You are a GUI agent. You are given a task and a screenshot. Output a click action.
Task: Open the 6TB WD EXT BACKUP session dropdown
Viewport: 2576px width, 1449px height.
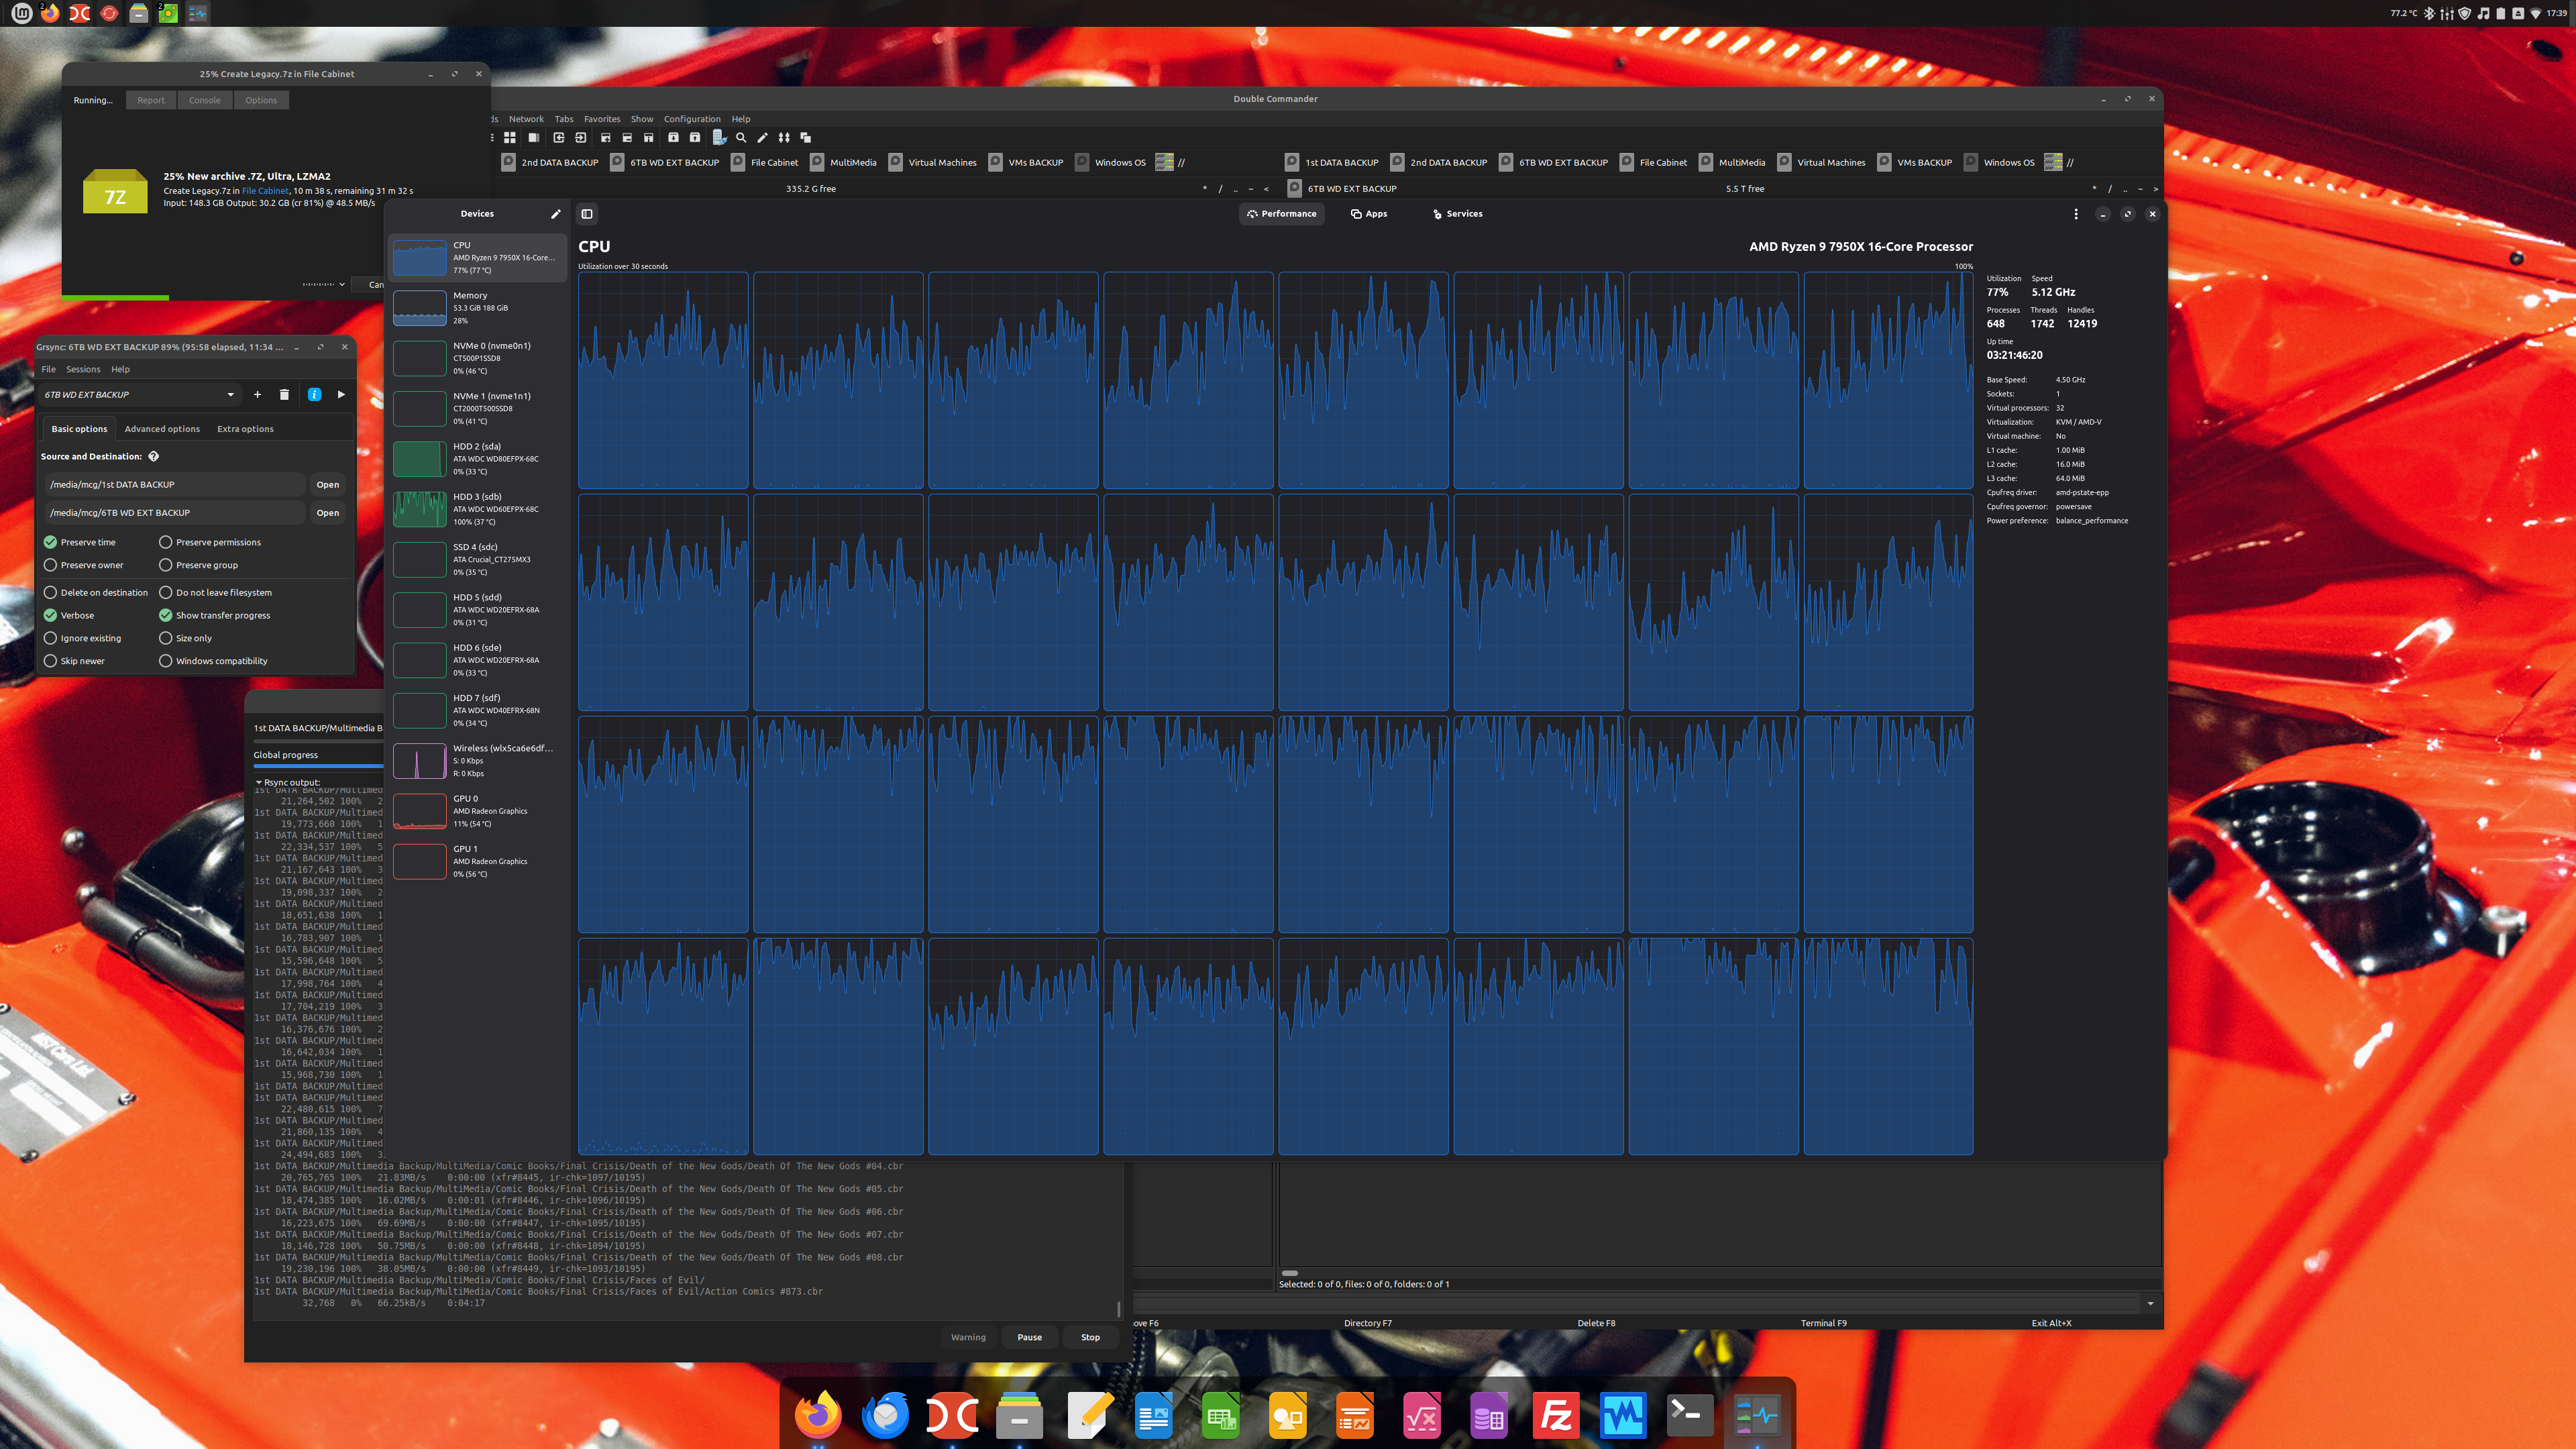(x=230, y=395)
